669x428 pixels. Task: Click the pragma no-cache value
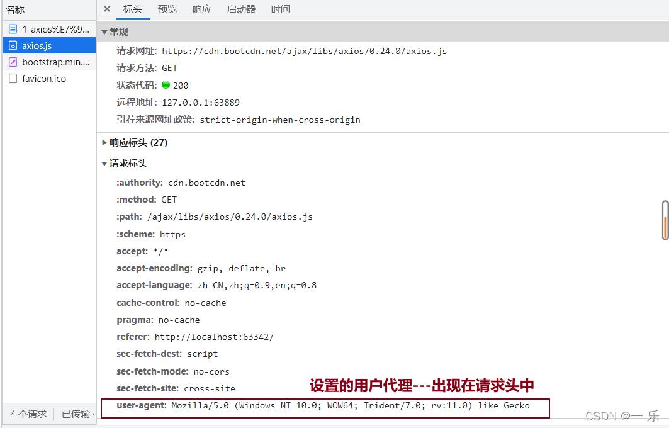tap(179, 320)
